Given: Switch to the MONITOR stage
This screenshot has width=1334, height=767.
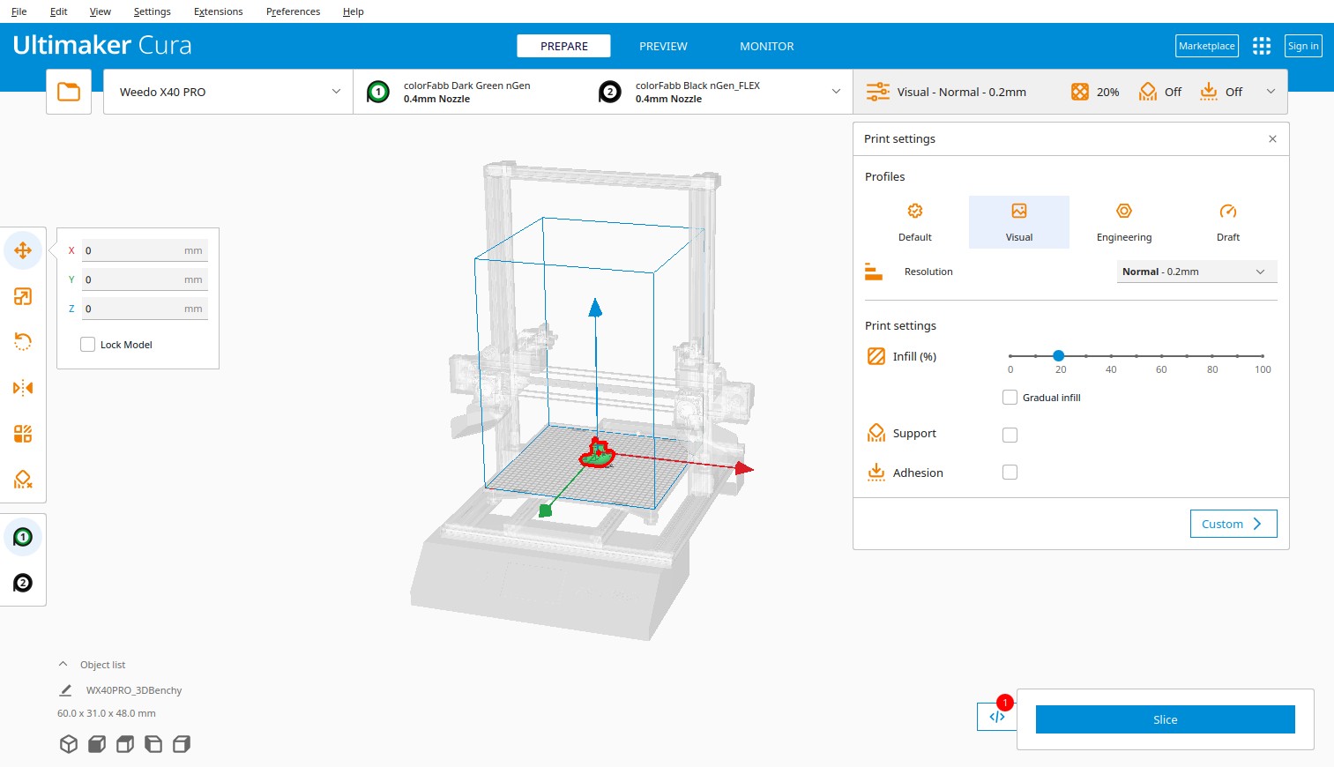Looking at the screenshot, I should click(x=767, y=46).
